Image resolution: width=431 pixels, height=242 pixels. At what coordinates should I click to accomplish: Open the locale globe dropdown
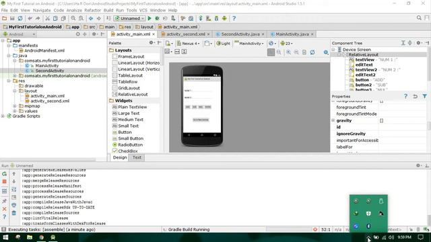pyautogui.click(x=272, y=43)
